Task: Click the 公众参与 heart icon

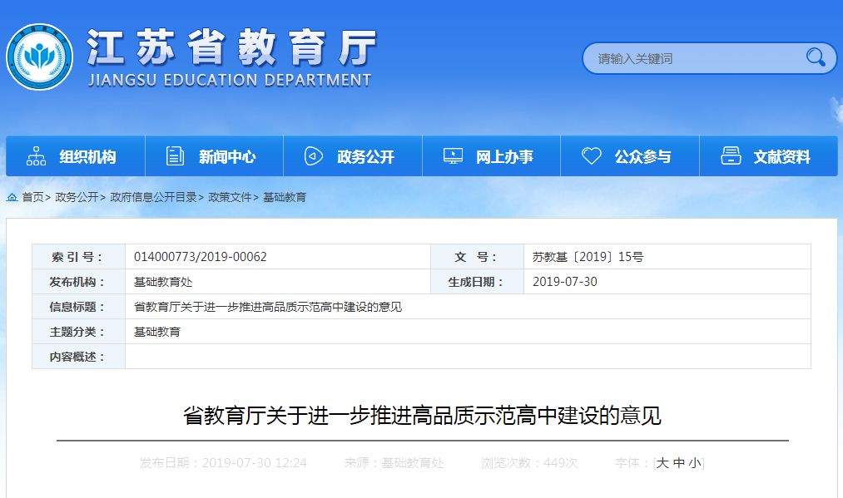Action: point(591,155)
